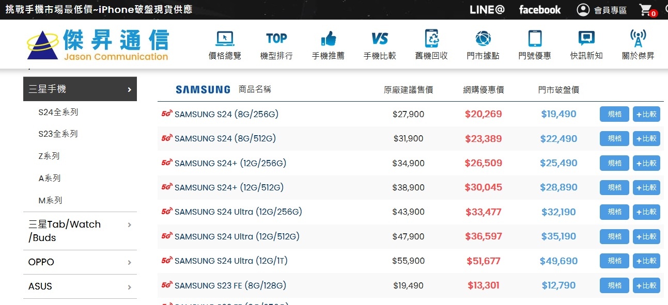
Task: Expand the ASUS sidebar category
Action: (x=80, y=286)
